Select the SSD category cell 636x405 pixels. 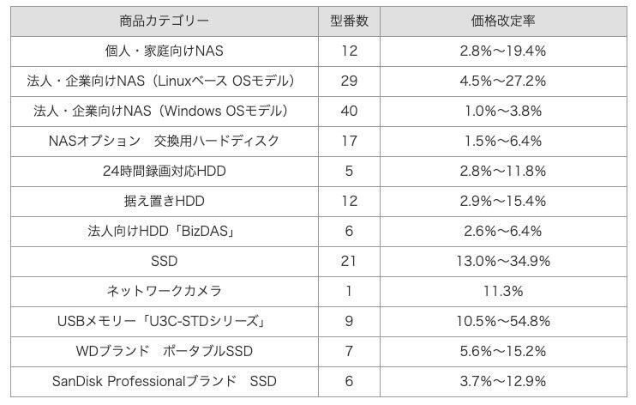coord(163,261)
